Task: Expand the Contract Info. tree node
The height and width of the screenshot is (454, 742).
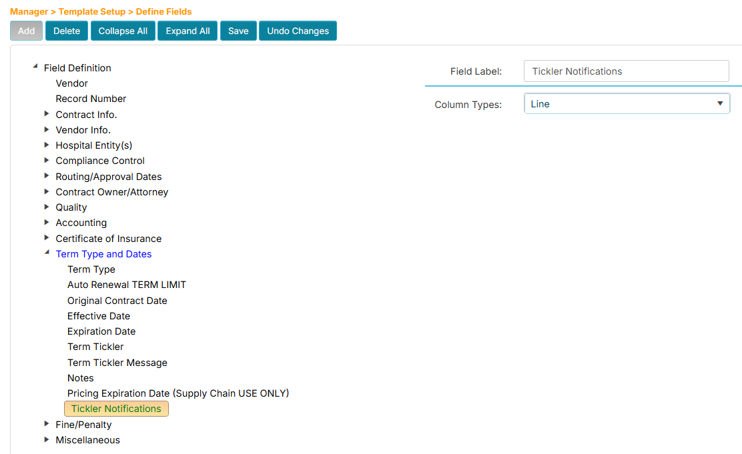Action: pyautogui.click(x=47, y=114)
